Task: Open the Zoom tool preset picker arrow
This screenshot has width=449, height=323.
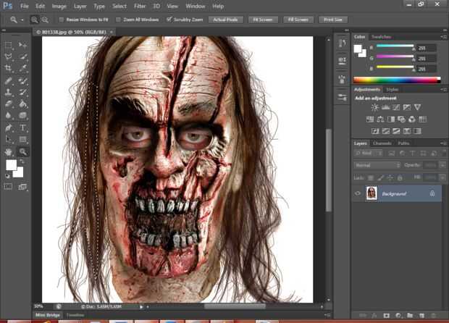Action: (x=22, y=20)
